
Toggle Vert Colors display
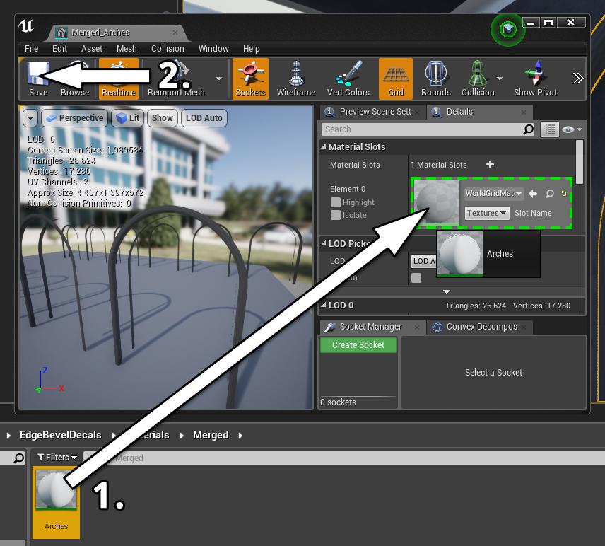coord(348,78)
